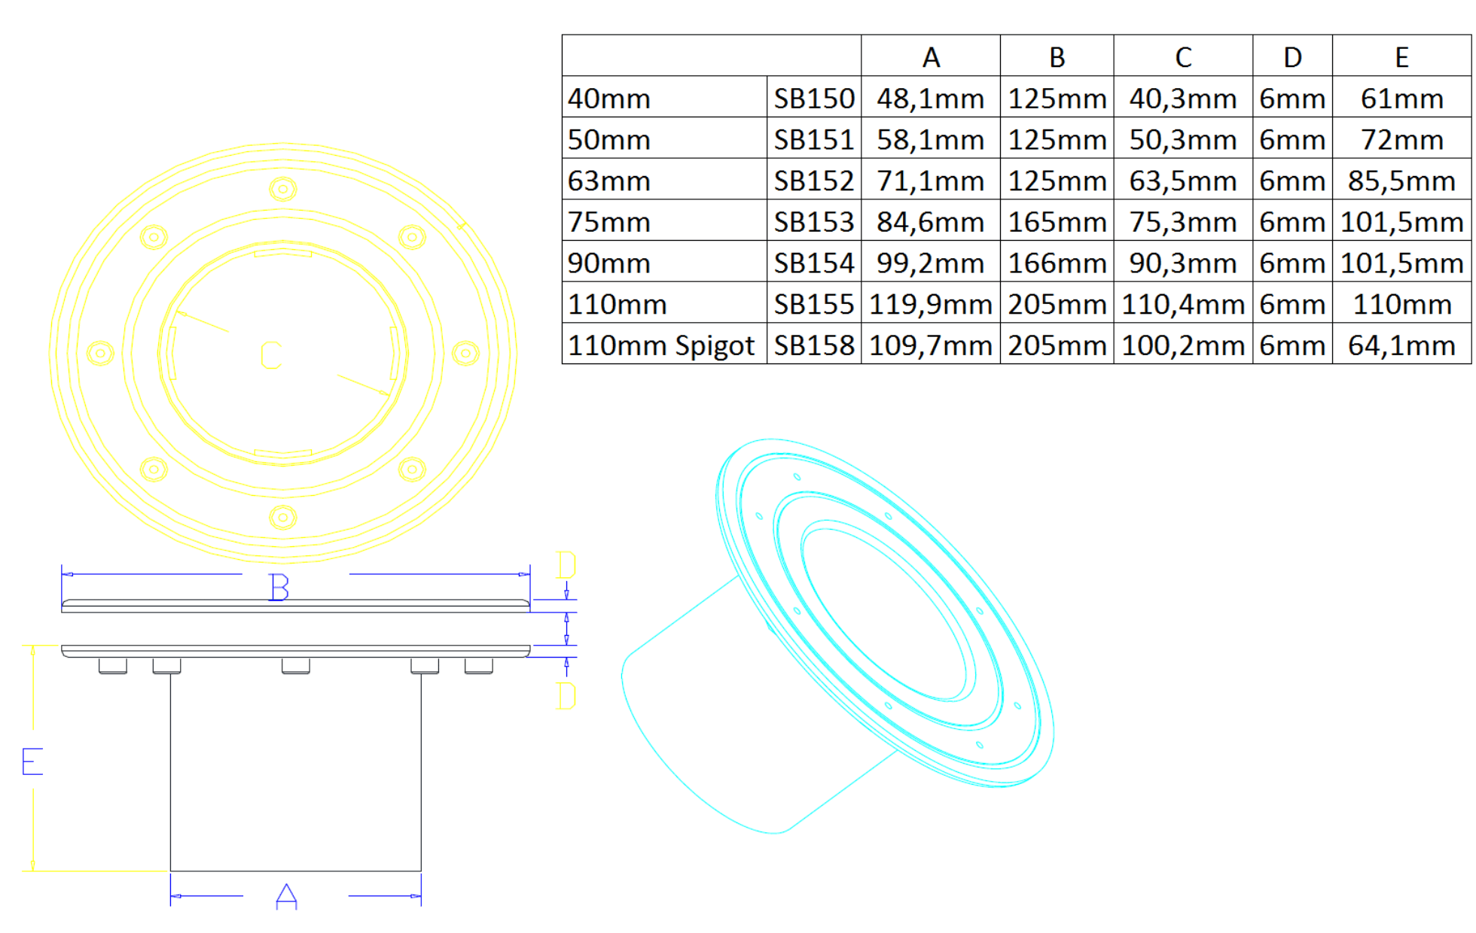Click the top screw hole in the yellow flange
Image resolution: width=1476 pixels, height=933 pixels.
click(x=283, y=189)
